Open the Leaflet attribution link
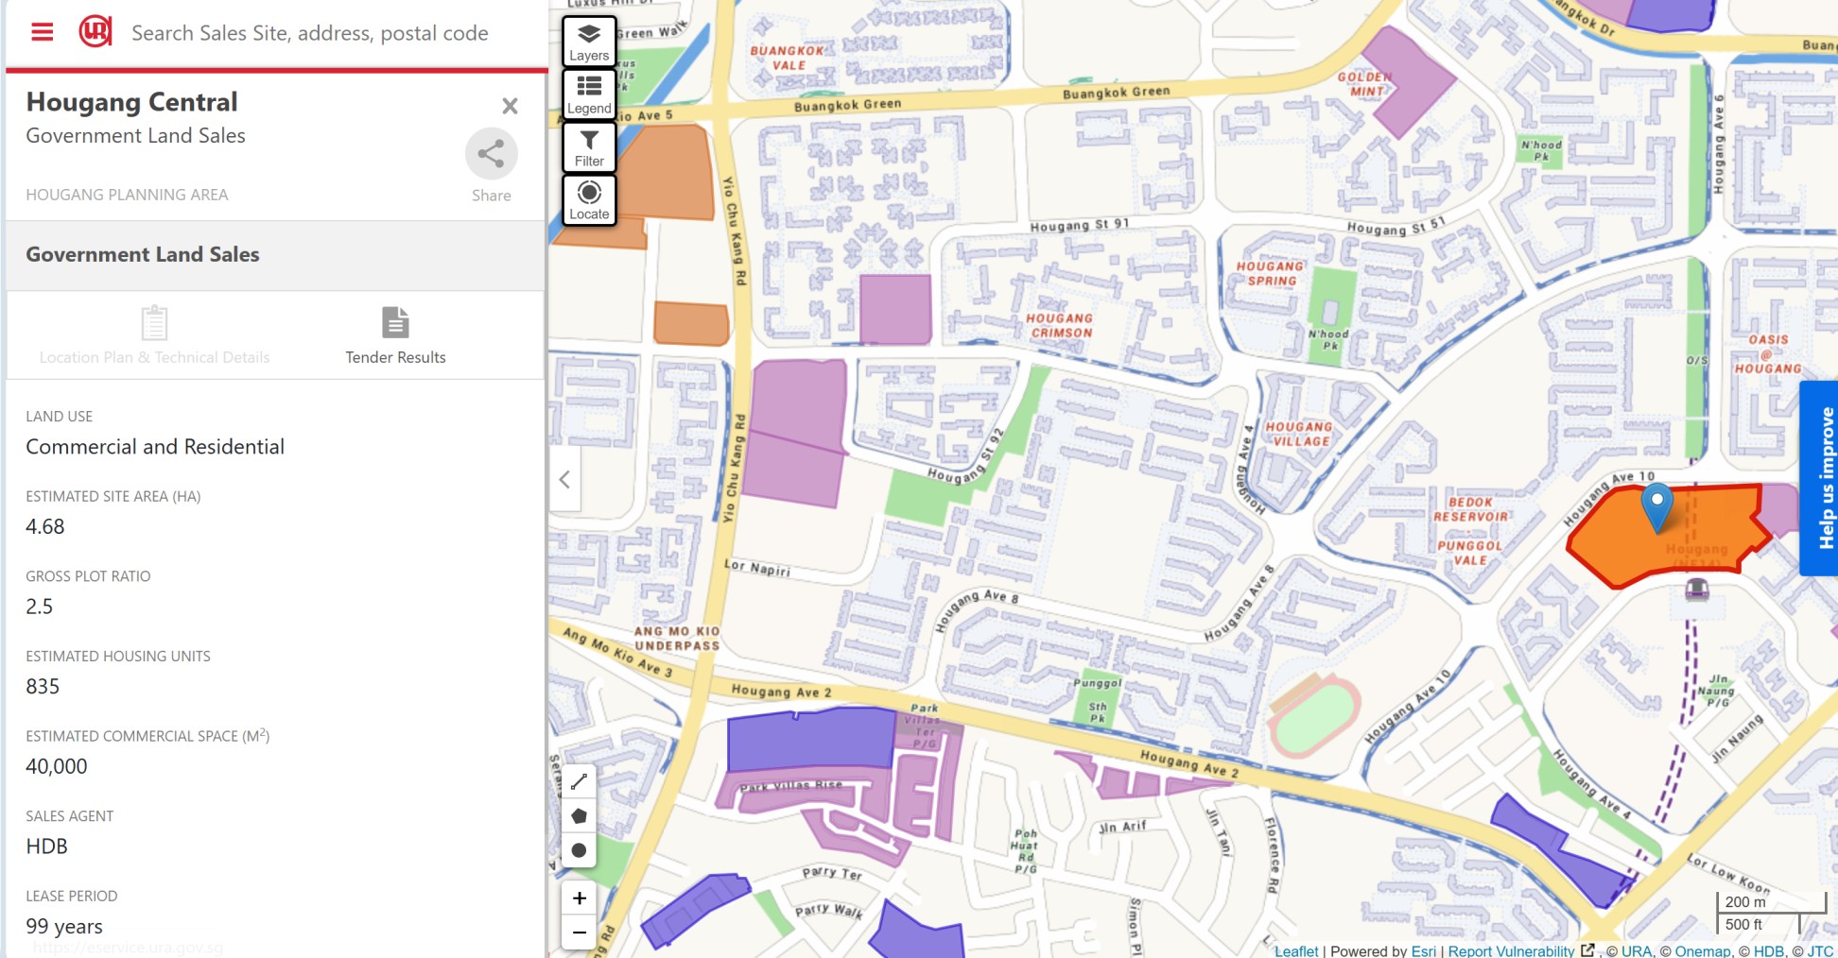The height and width of the screenshot is (958, 1838). point(1296,950)
